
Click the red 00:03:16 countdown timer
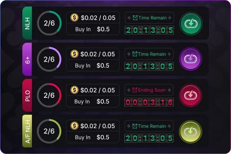pyautogui.click(x=149, y=102)
